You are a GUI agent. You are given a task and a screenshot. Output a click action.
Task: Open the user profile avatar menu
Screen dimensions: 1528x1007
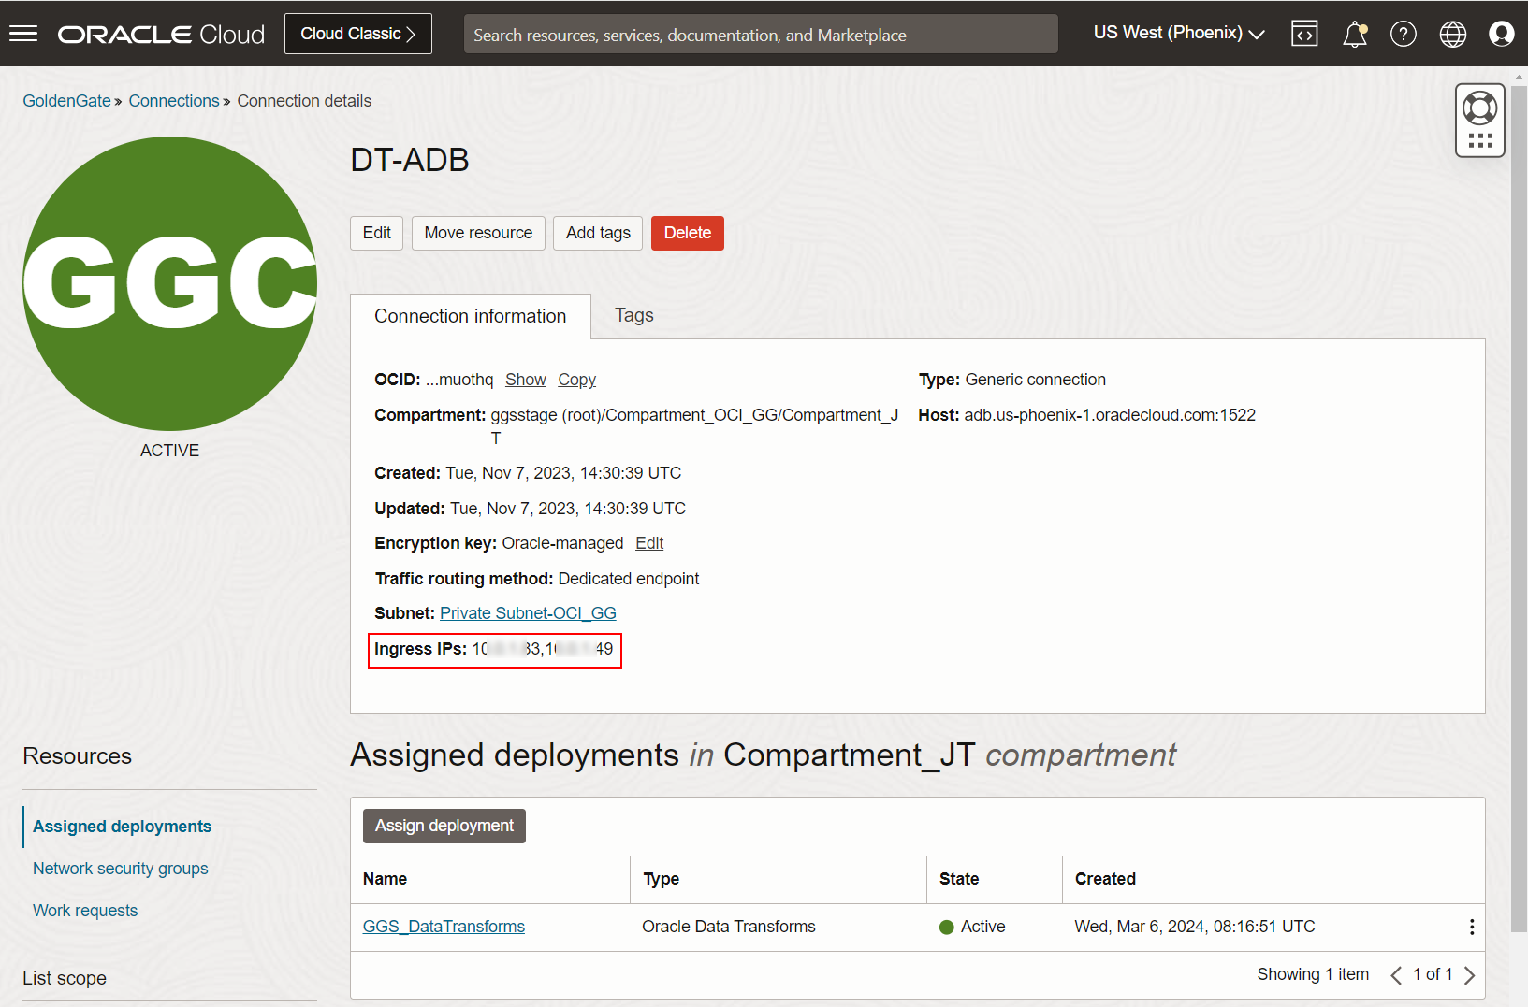[1501, 34]
